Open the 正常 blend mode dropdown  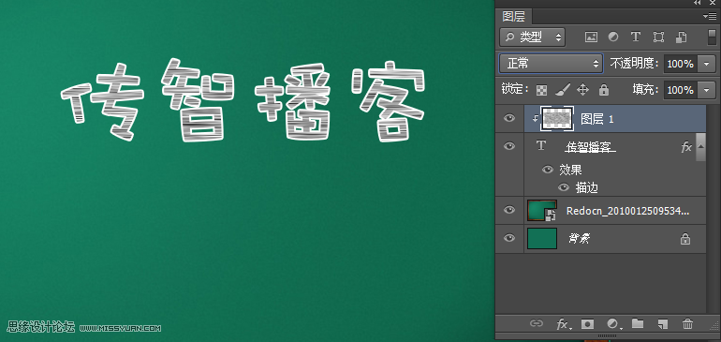(551, 64)
